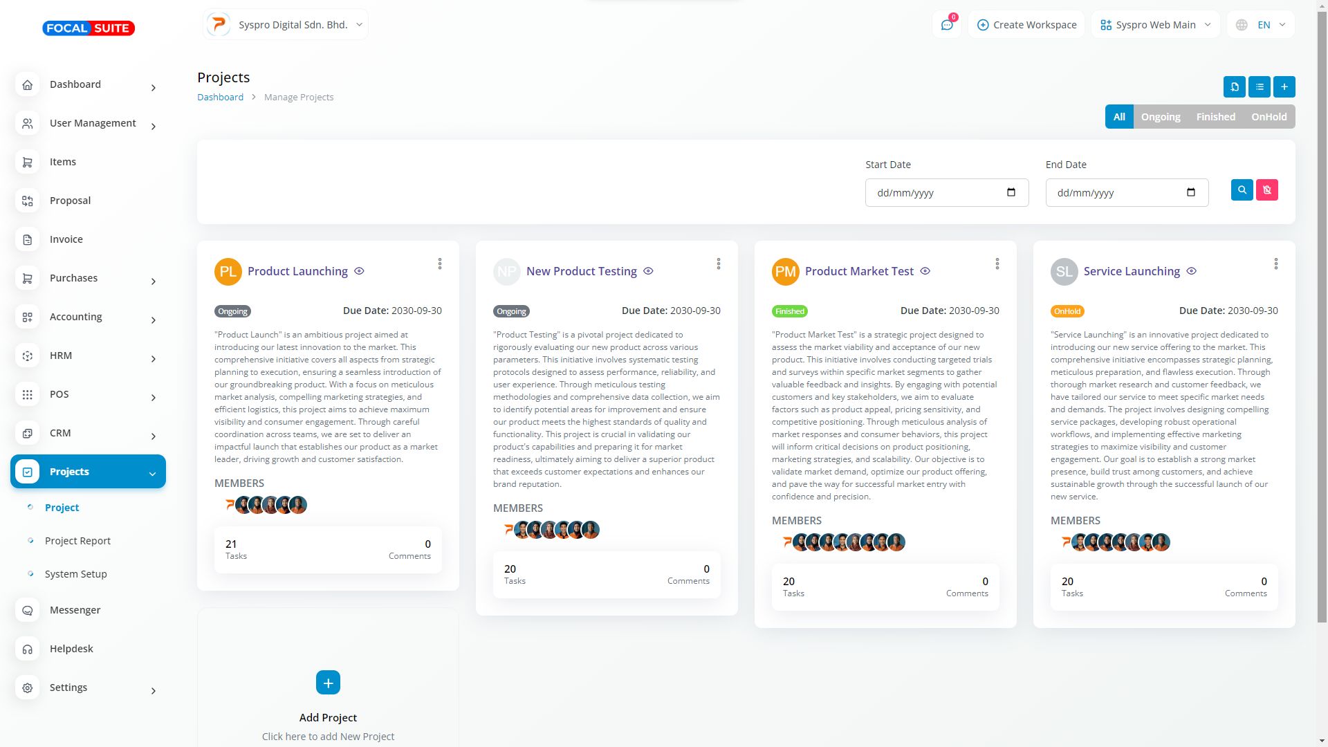
Task: Click the blue plus create project icon
Action: point(1284,87)
